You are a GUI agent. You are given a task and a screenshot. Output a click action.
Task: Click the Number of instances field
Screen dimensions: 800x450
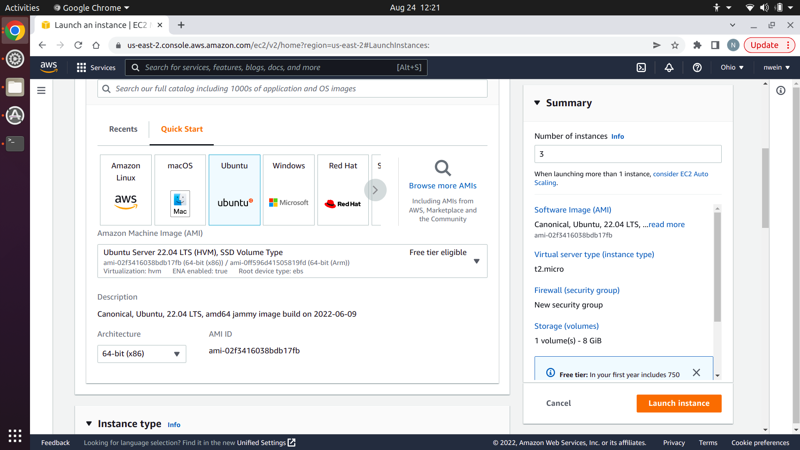click(627, 154)
